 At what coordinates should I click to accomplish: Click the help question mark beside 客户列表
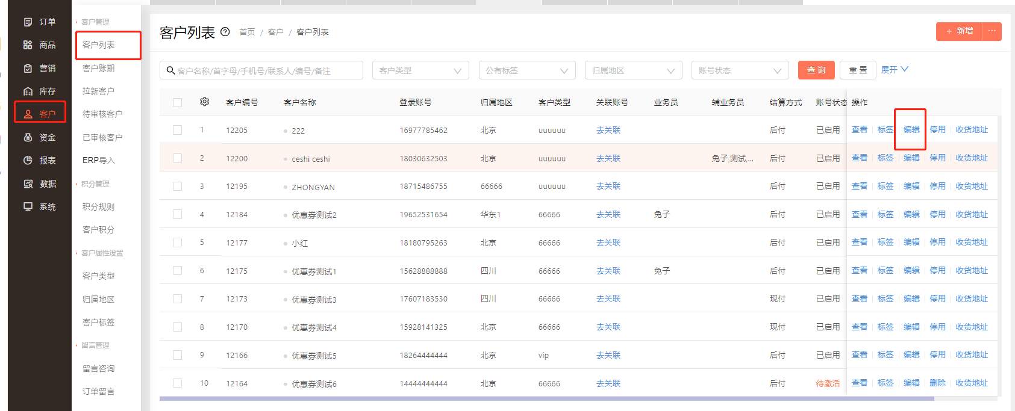point(225,32)
